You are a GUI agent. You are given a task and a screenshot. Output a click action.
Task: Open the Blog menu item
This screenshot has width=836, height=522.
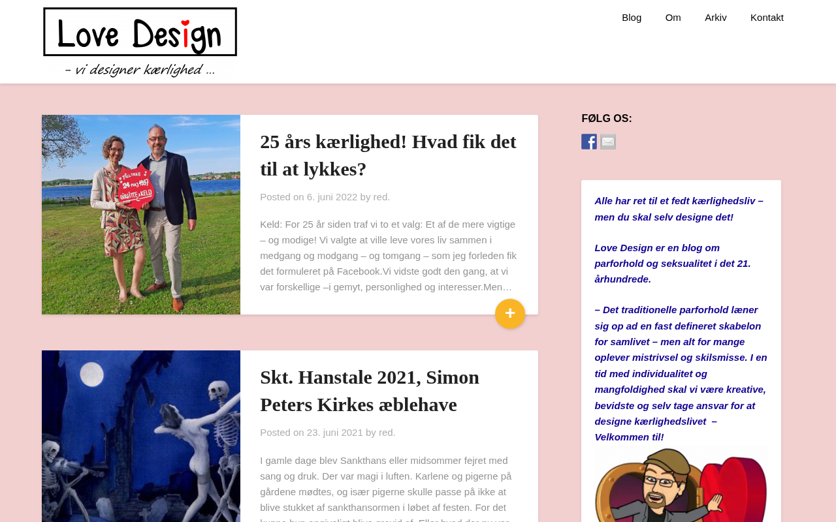632,18
